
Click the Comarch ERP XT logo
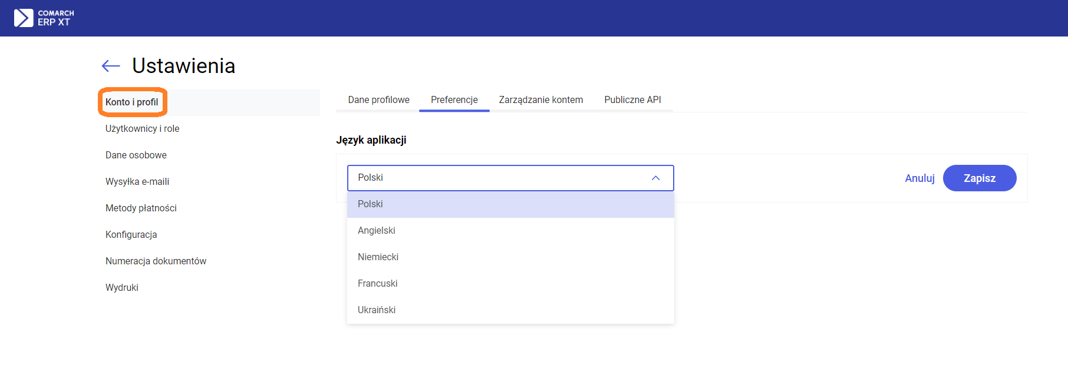pos(44,18)
